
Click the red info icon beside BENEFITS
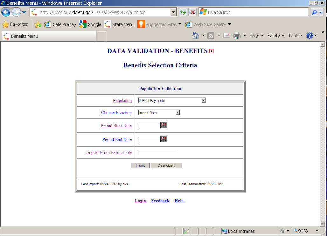(x=211, y=51)
